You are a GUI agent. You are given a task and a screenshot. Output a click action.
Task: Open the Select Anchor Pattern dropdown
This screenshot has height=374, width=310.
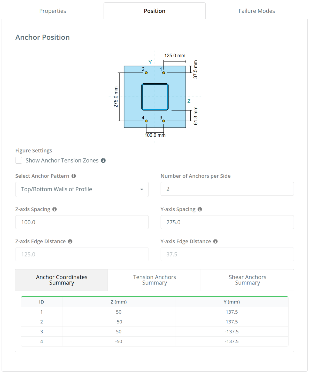pos(82,189)
